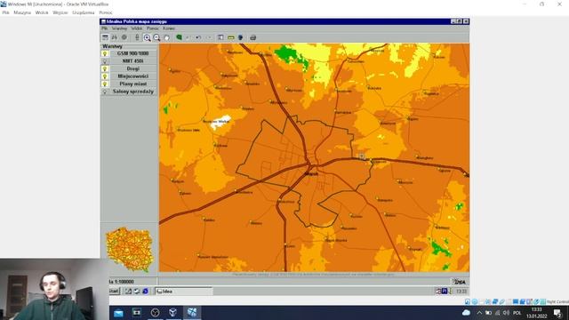This screenshot has height=320, width=569.
Task: Toggle the Salony sprzedaży layer lightbulb
Action: 105,92
